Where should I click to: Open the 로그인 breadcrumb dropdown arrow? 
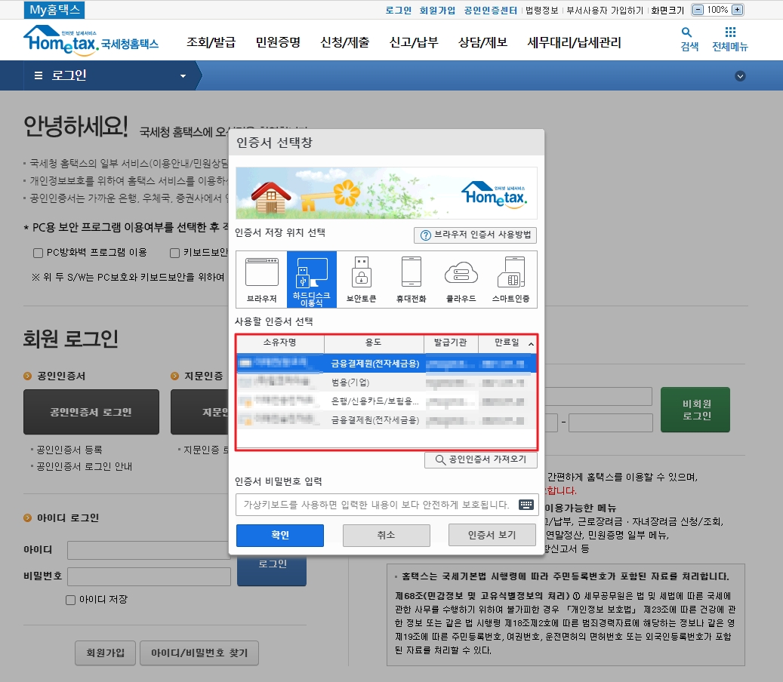pyautogui.click(x=183, y=76)
